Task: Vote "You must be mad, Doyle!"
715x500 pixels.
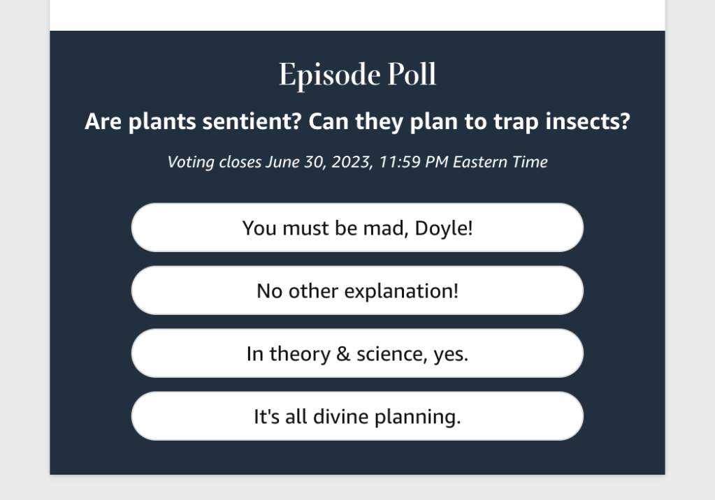Action: click(357, 228)
